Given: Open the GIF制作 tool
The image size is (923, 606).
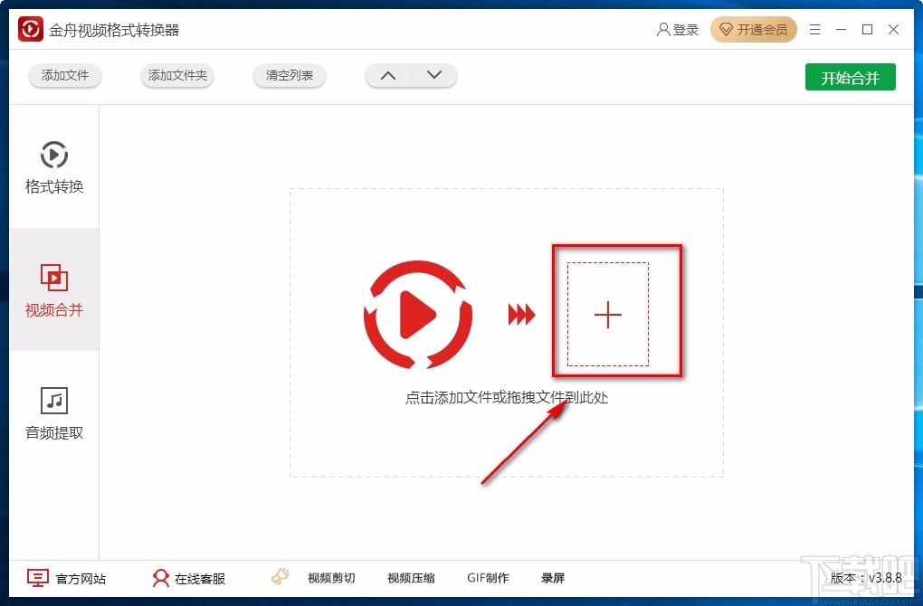Looking at the screenshot, I should [489, 577].
